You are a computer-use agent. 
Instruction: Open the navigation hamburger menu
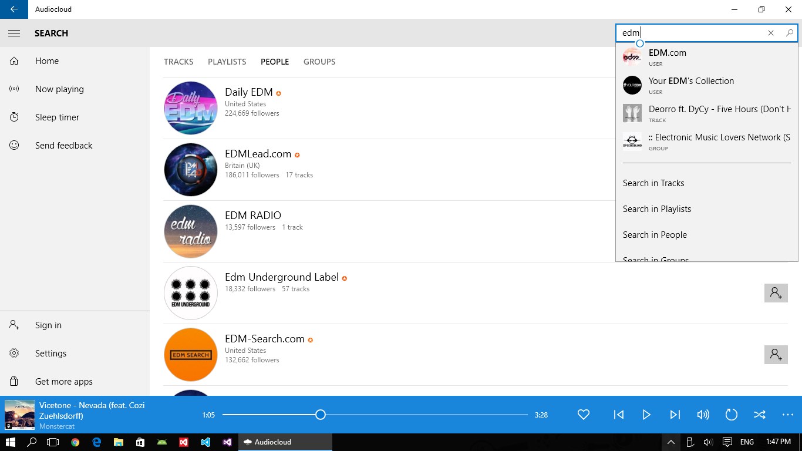point(14,33)
